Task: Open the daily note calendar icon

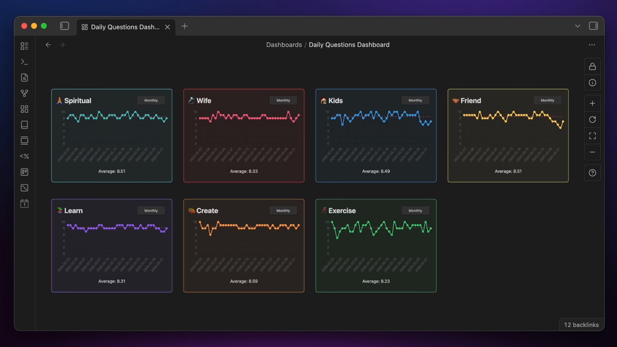Action: pos(24,204)
